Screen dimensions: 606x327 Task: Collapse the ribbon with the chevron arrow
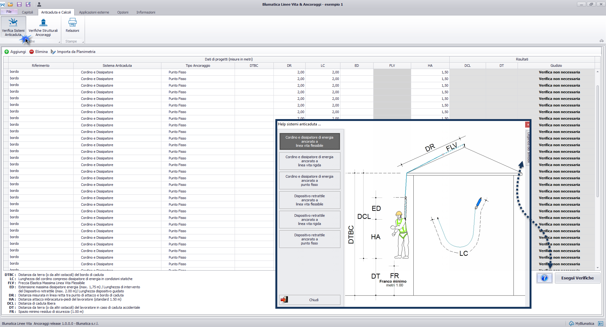[601, 41]
